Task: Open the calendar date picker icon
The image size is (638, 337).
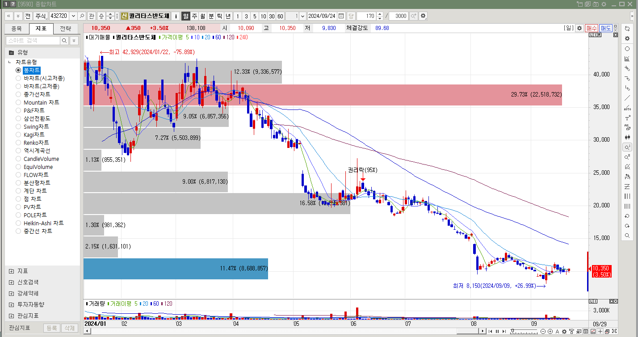Action: click(341, 16)
